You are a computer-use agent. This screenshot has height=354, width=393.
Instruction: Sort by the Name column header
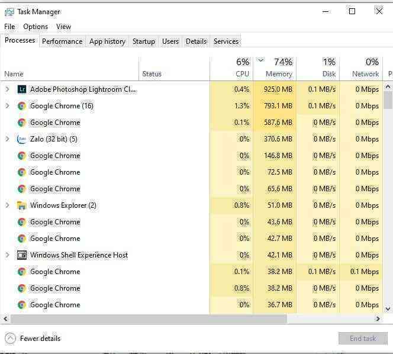click(69, 69)
